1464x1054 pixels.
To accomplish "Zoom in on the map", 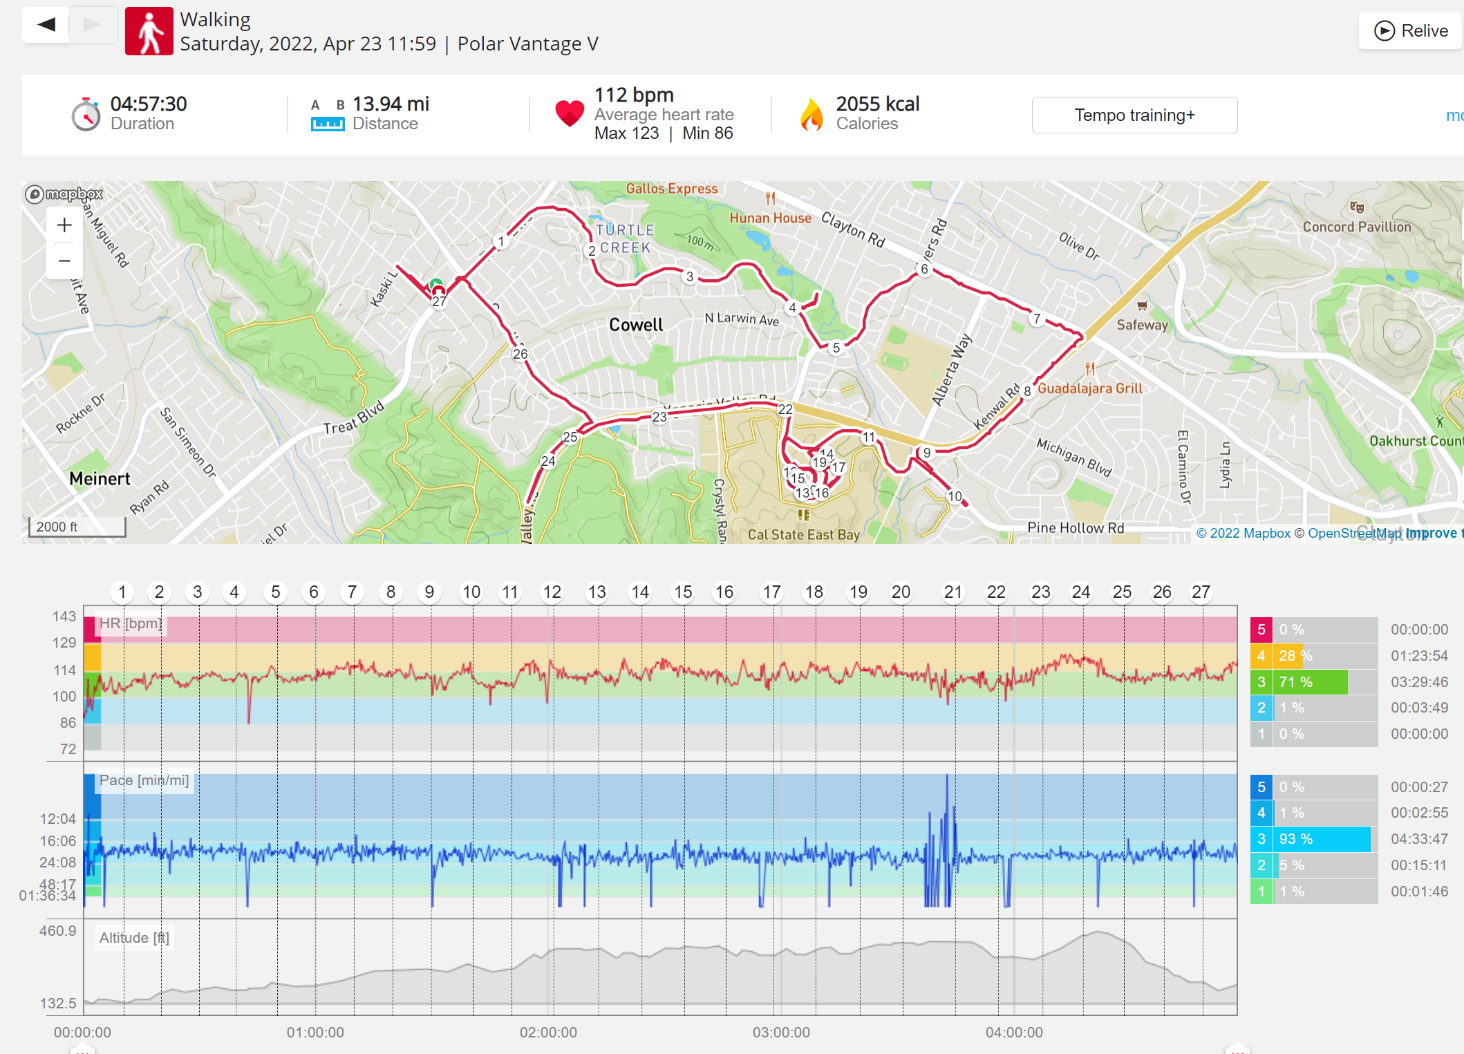I will tap(64, 225).
